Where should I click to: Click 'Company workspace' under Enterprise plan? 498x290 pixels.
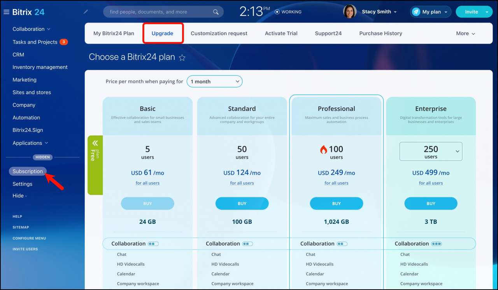tap(421, 284)
